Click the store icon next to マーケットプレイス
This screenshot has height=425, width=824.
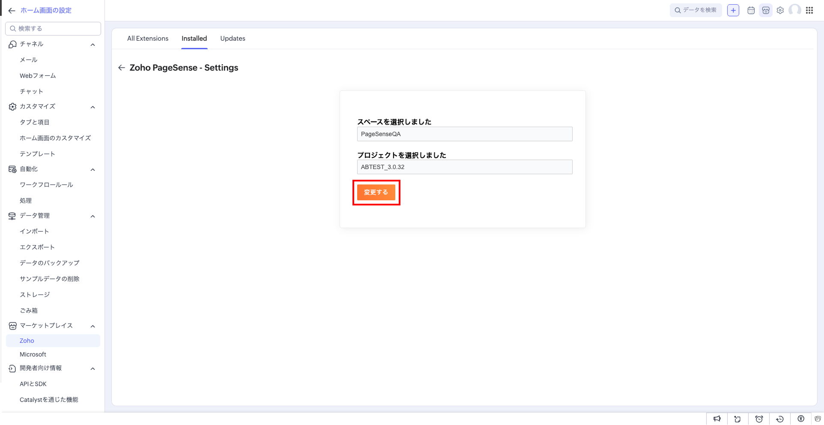coord(12,326)
